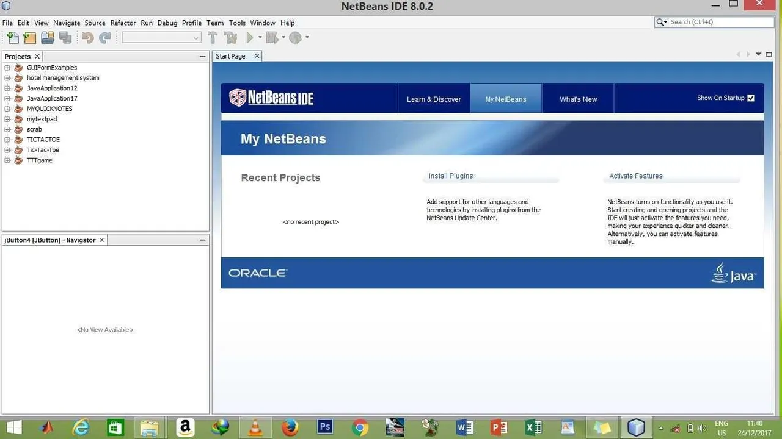782x439 pixels.
Task: Open the Source menu
Action: coord(95,23)
